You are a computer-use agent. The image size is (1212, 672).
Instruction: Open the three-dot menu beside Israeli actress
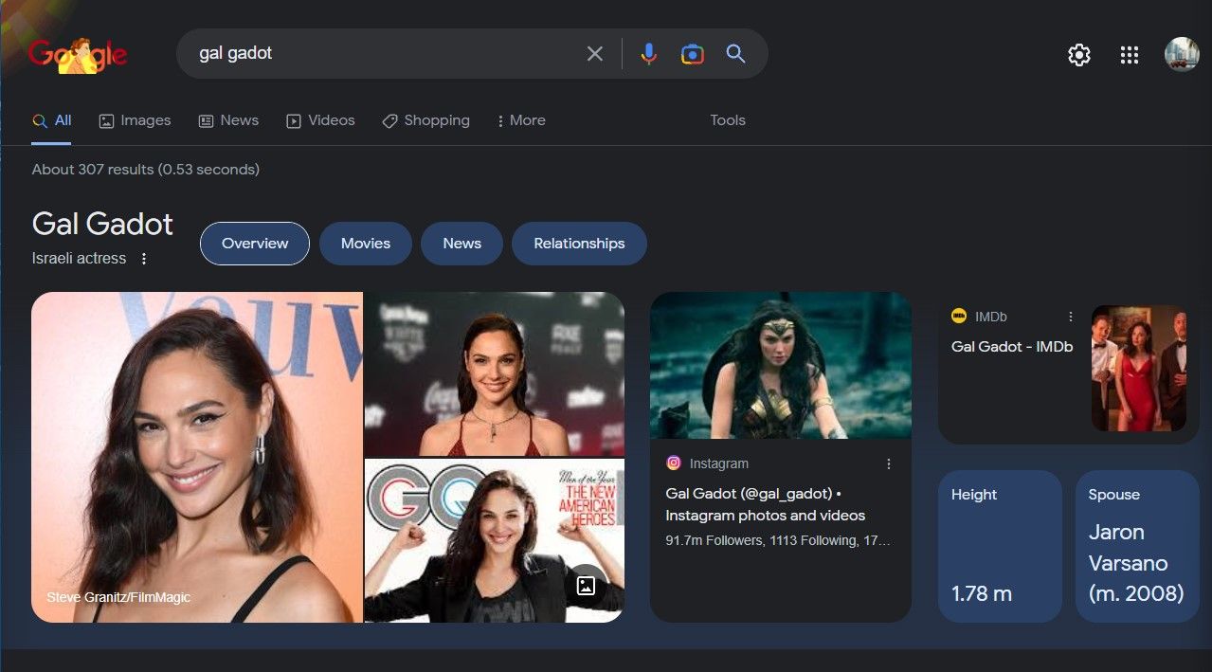(144, 259)
